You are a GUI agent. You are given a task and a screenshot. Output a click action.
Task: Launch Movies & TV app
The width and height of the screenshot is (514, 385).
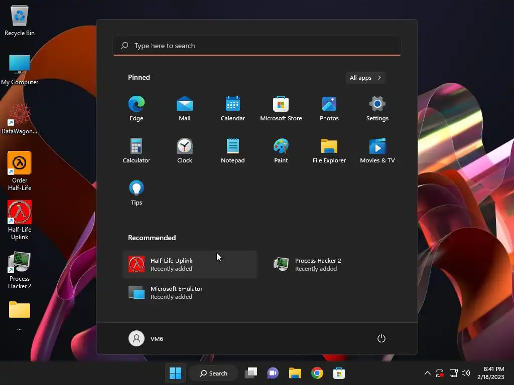(377, 150)
